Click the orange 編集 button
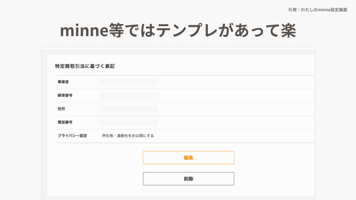The width and height of the screenshot is (356, 200). click(188, 158)
